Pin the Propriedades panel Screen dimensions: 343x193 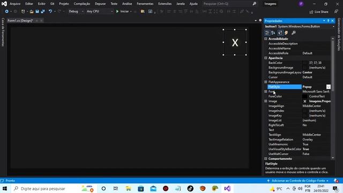click(x=328, y=21)
